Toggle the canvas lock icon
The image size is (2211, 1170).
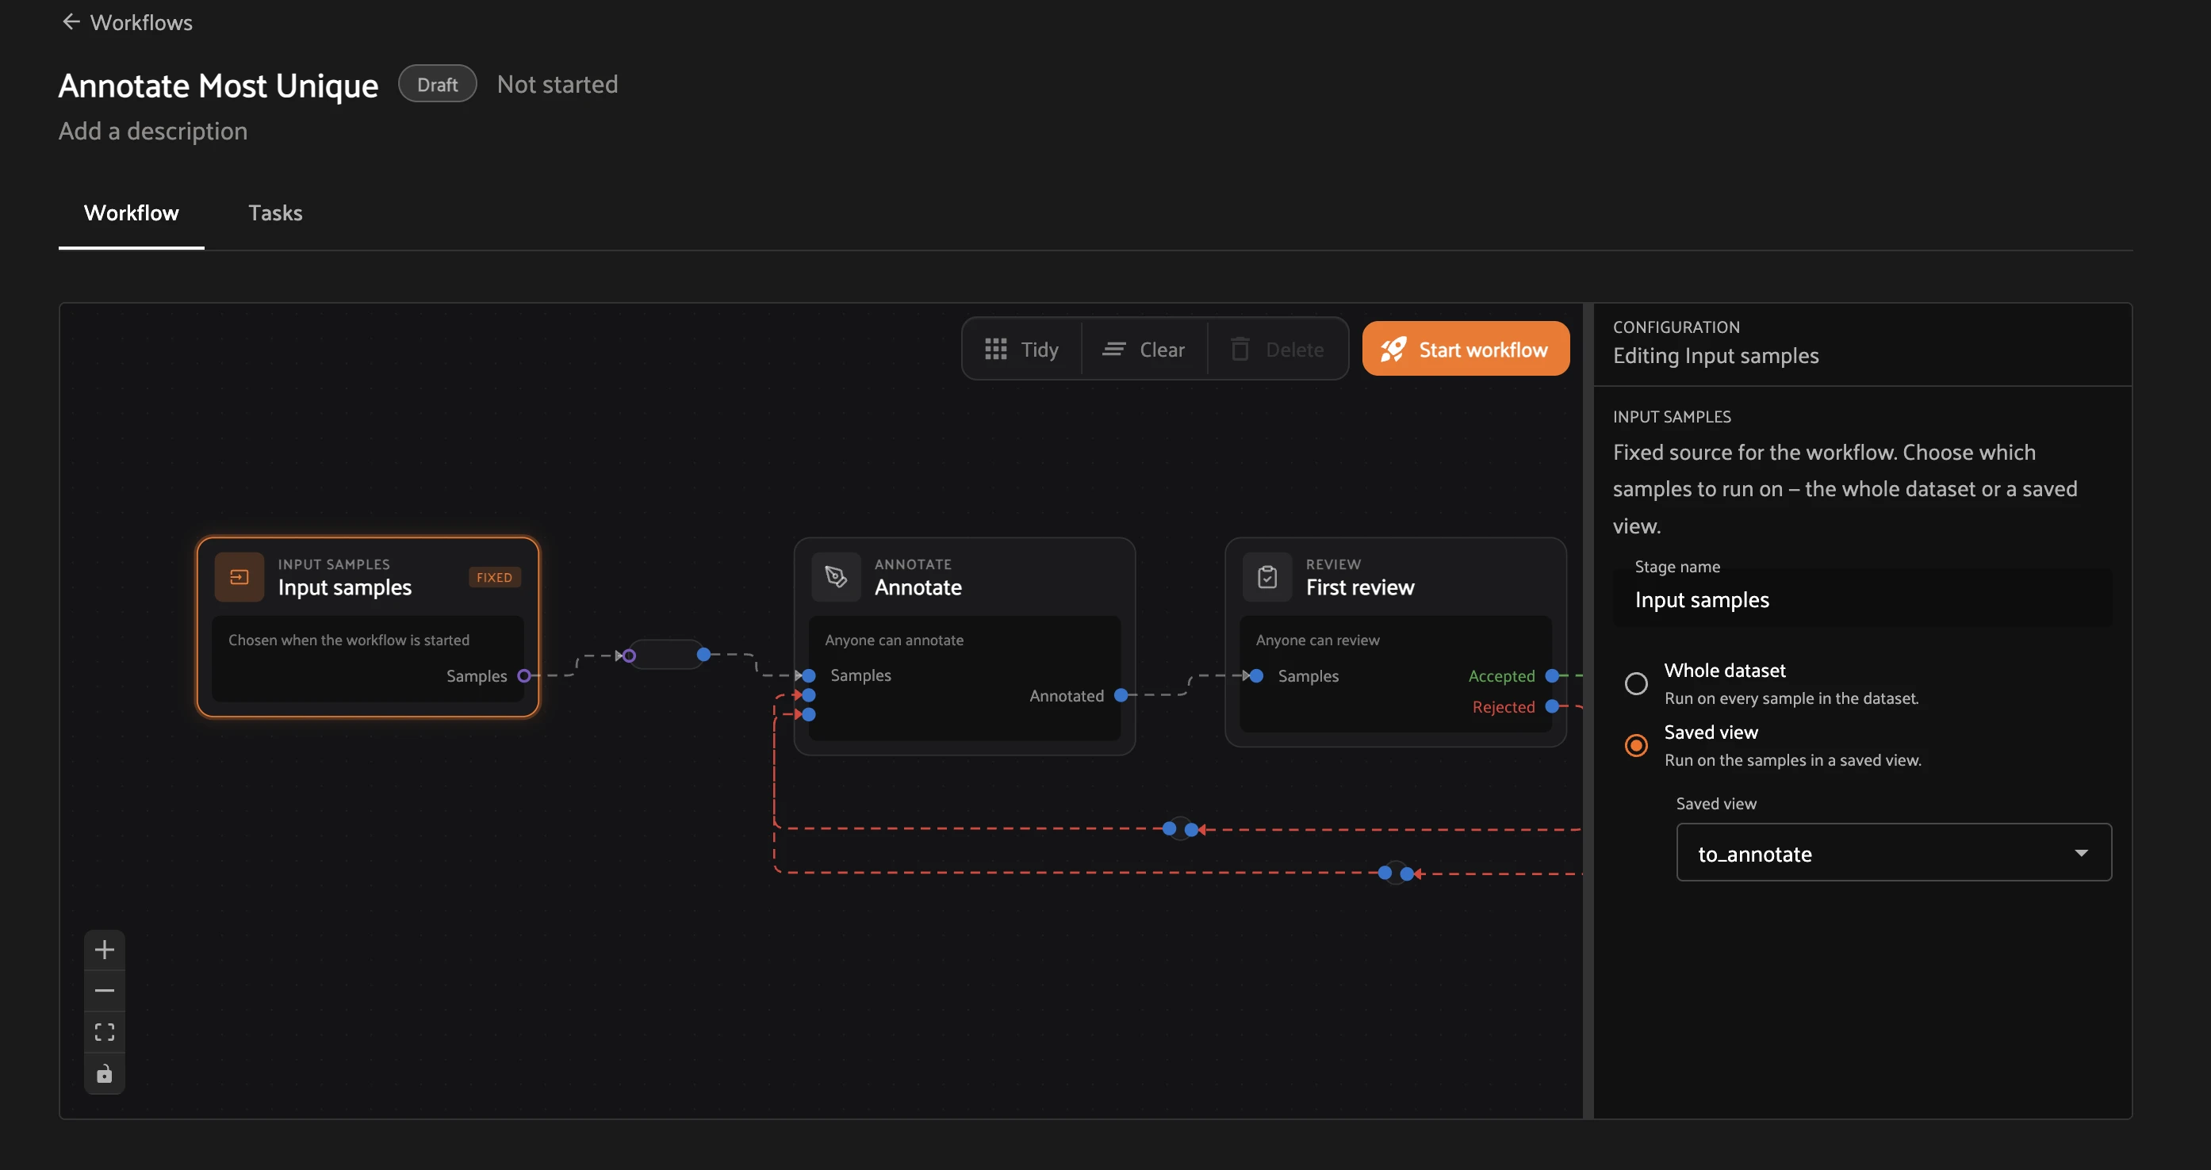click(105, 1073)
